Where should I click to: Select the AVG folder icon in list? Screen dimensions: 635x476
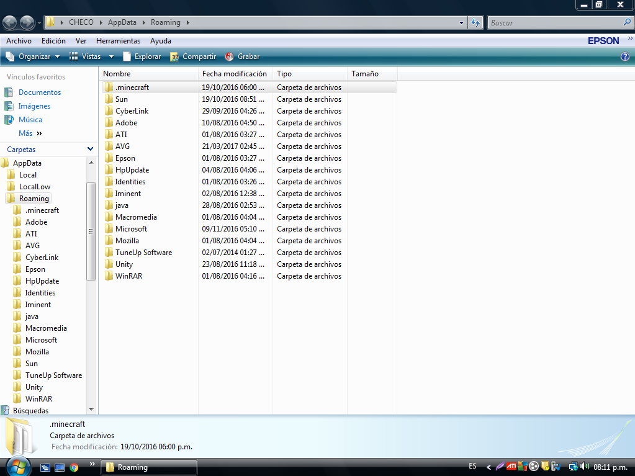click(109, 146)
